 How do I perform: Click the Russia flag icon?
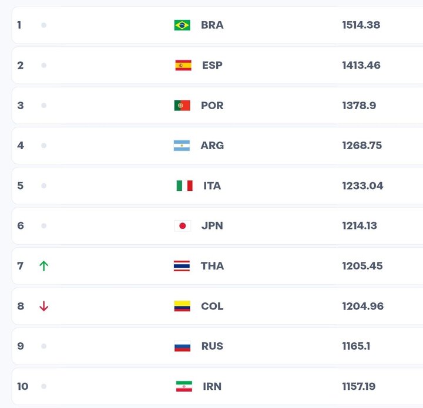[x=182, y=346]
